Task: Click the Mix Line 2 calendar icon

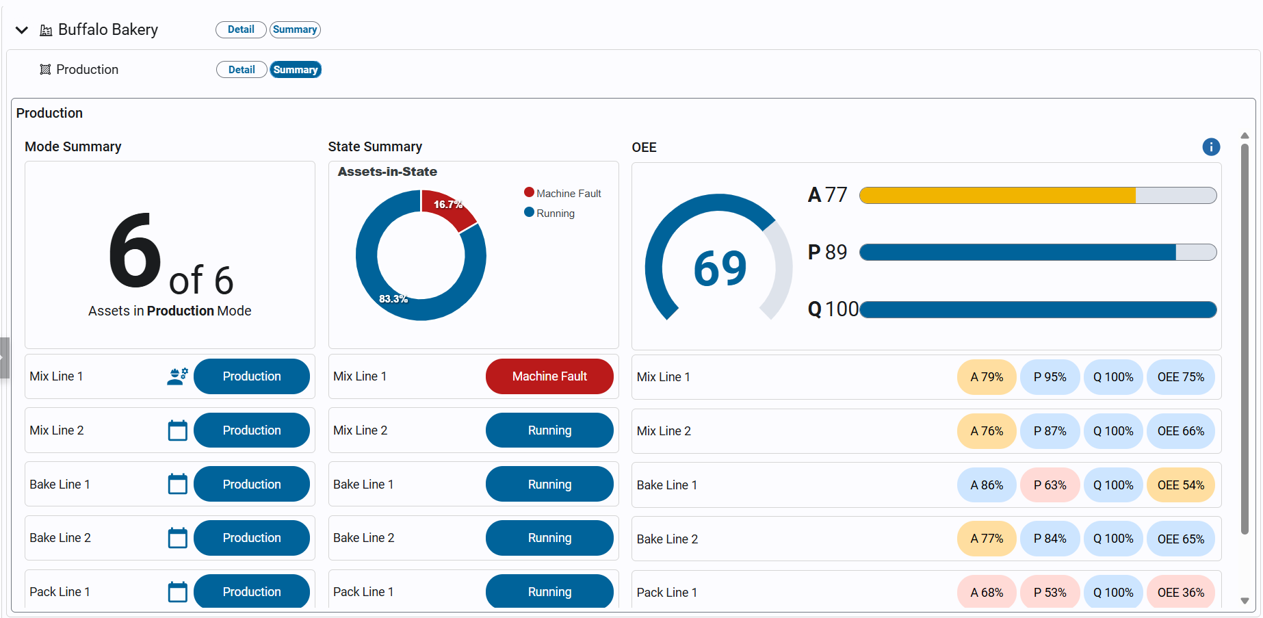Action: [x=177, y=430]
